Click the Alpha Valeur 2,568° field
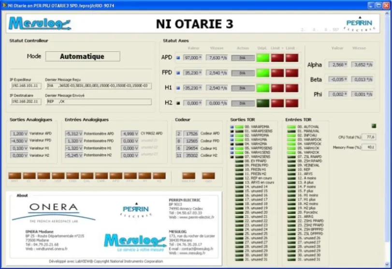 338,64
